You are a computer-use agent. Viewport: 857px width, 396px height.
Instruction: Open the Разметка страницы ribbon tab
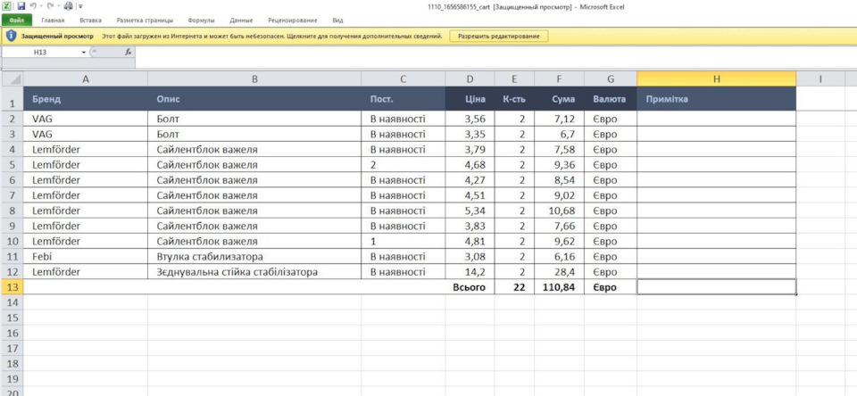tap(145, 21)
